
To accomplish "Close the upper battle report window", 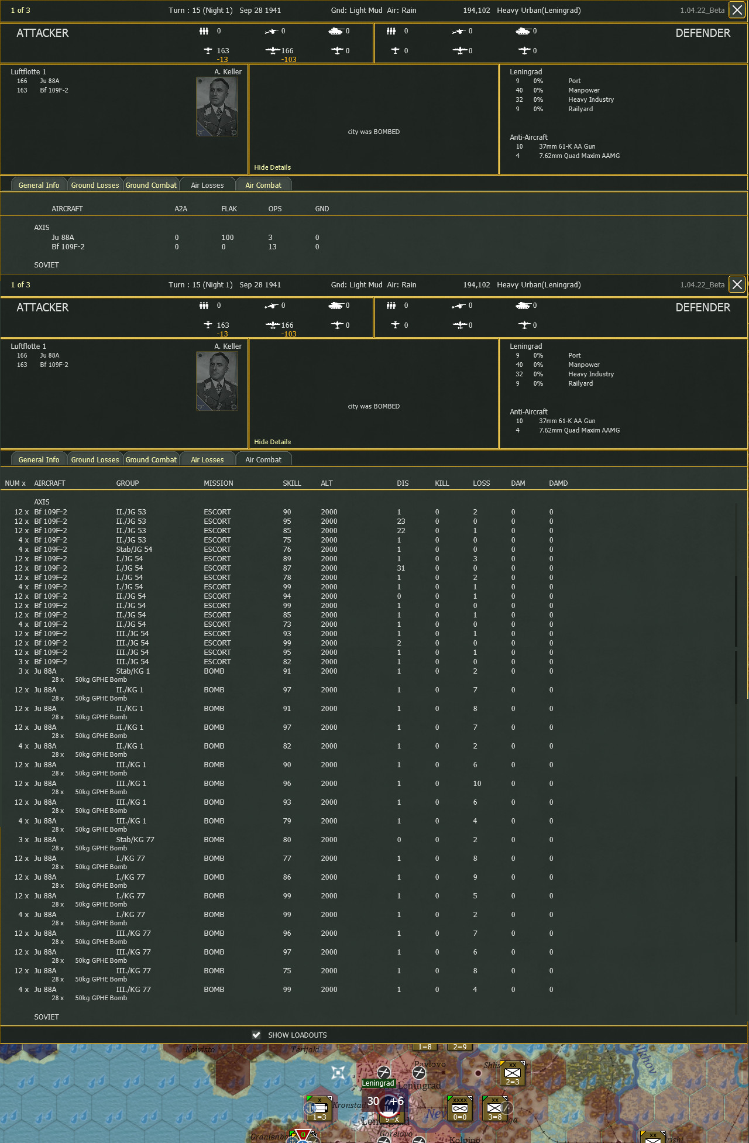I will click(737, 10).
